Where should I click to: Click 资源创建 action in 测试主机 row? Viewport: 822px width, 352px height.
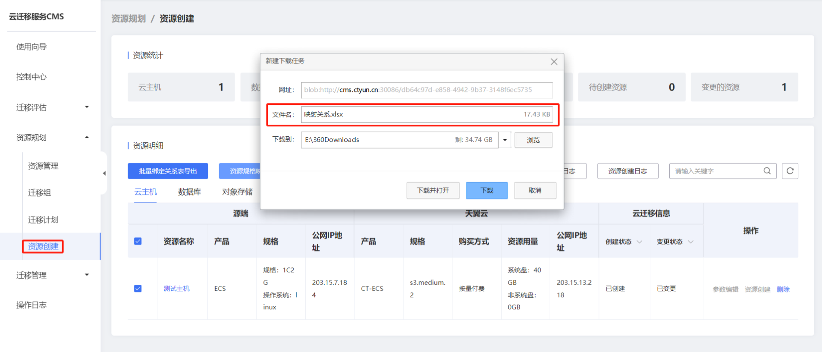pos(757,289)
